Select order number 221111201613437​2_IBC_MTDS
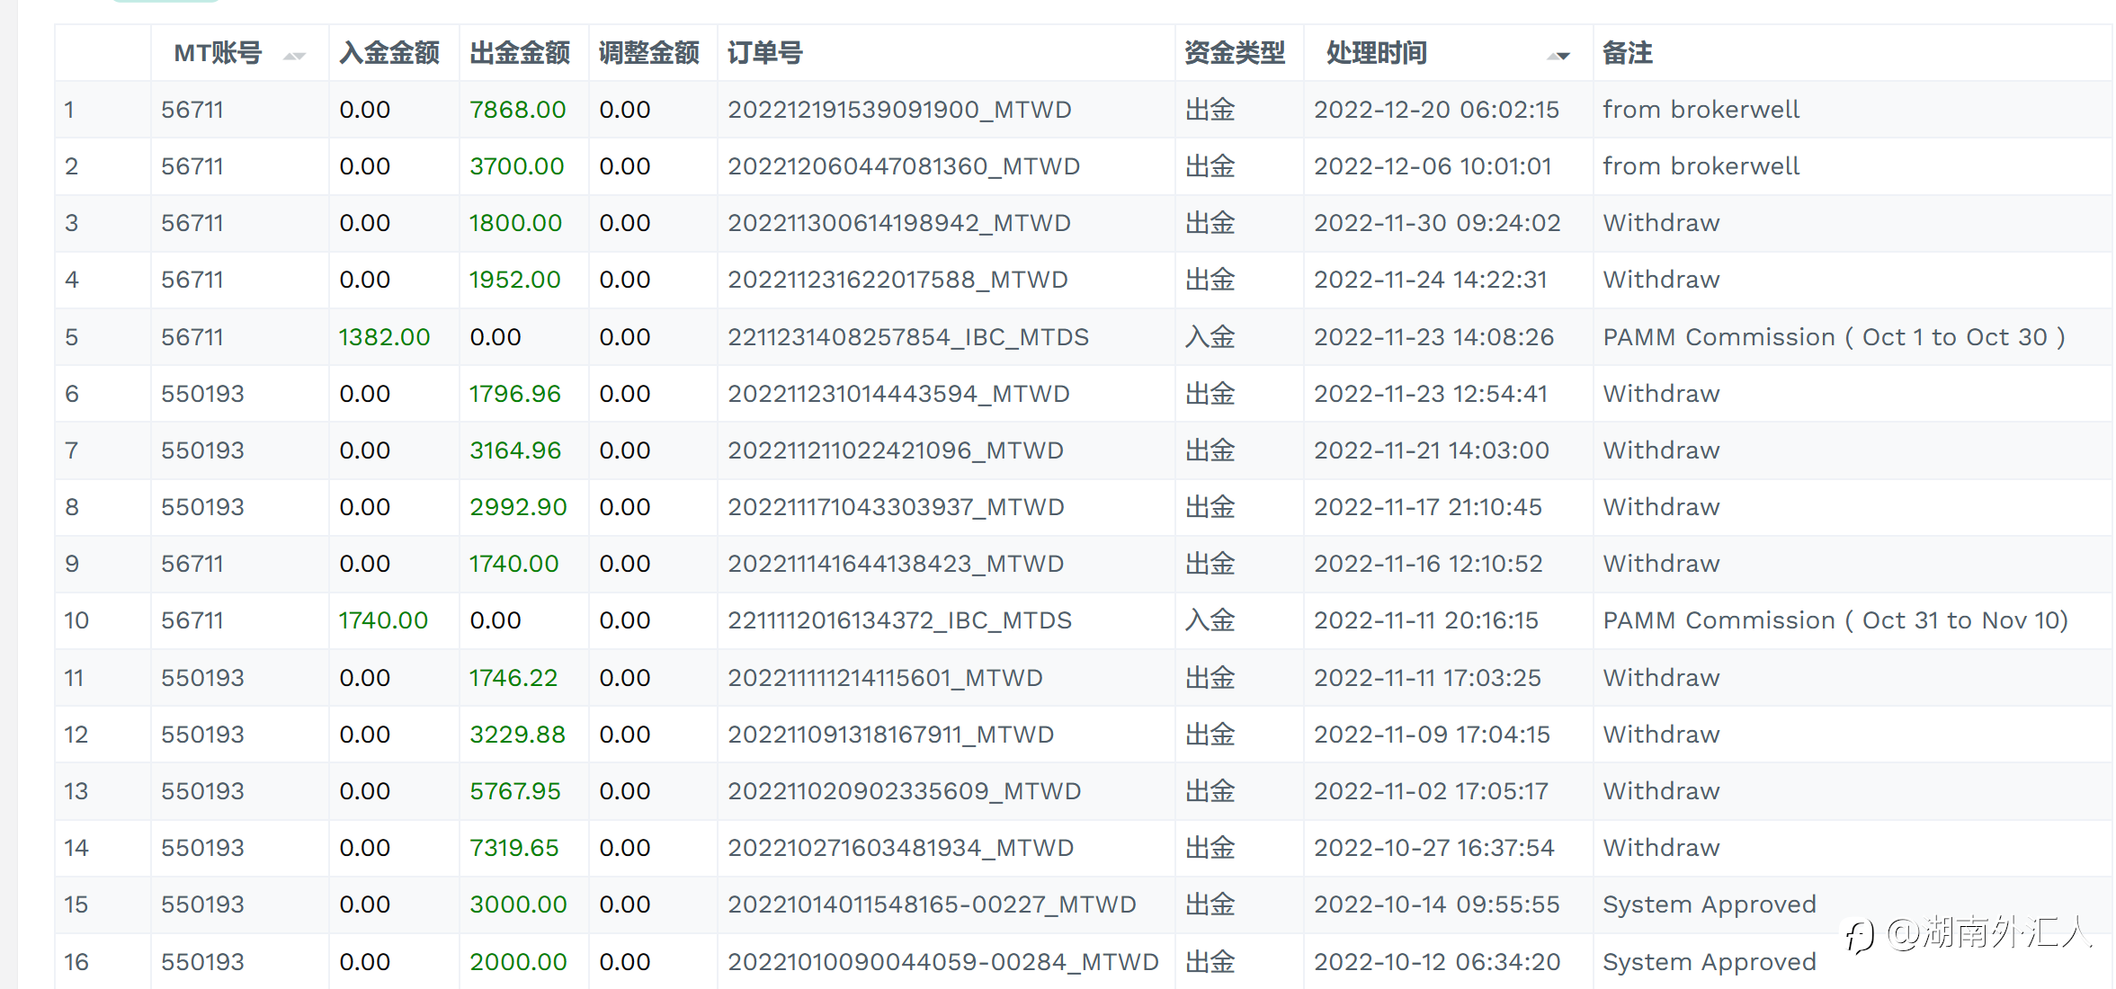The width and height of the screenshot is (2116, 989). tap(900, 620)
